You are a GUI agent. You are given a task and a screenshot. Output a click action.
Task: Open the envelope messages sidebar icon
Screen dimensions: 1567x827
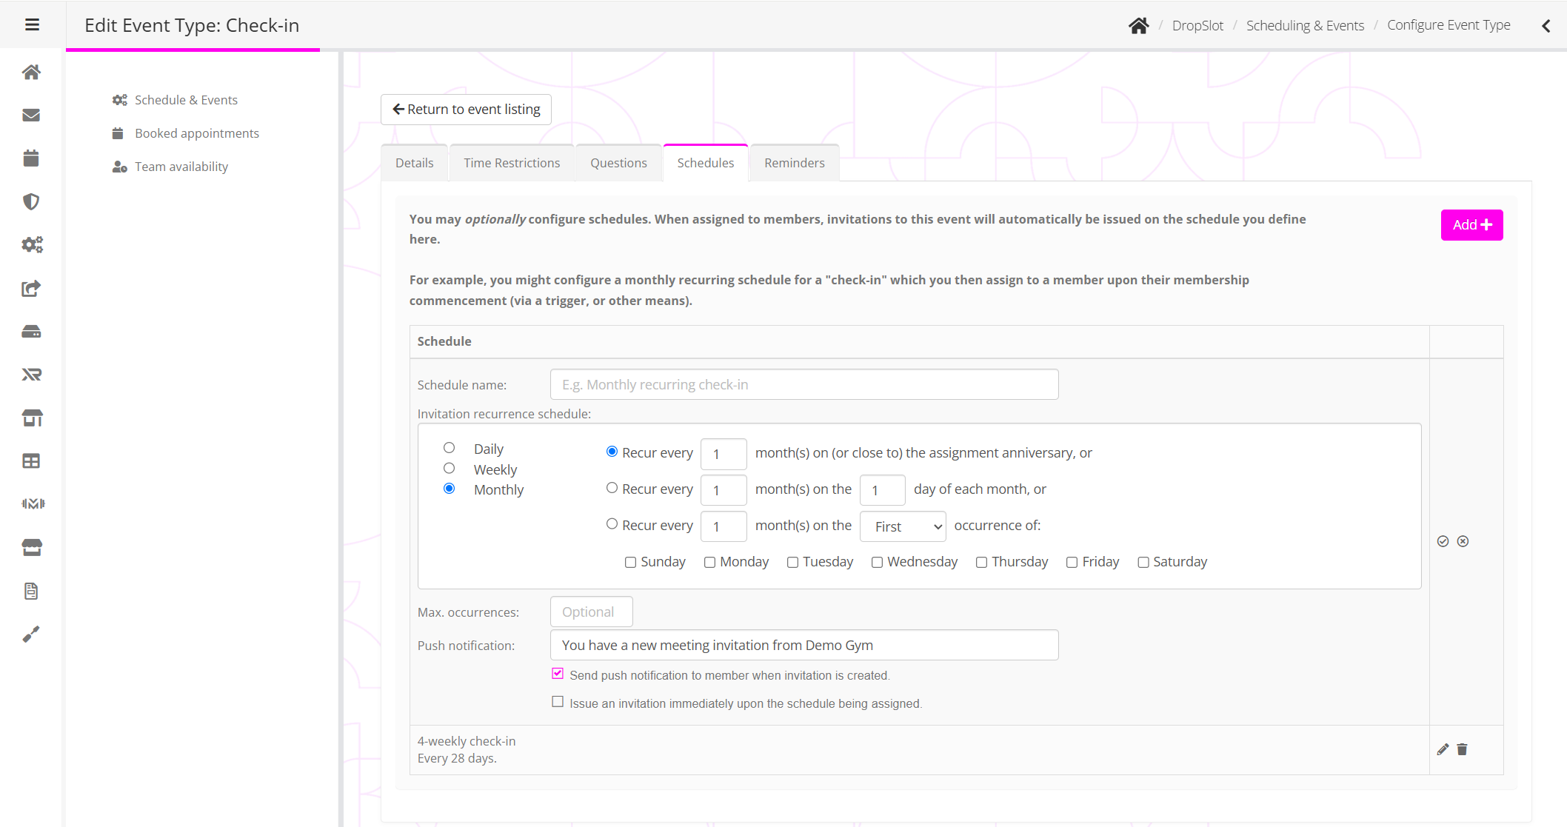pos(31,115)
